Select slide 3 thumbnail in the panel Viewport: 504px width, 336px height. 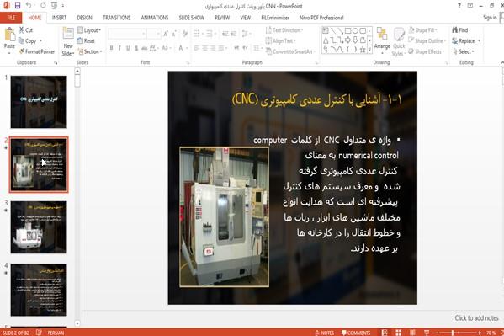(39, 227)
